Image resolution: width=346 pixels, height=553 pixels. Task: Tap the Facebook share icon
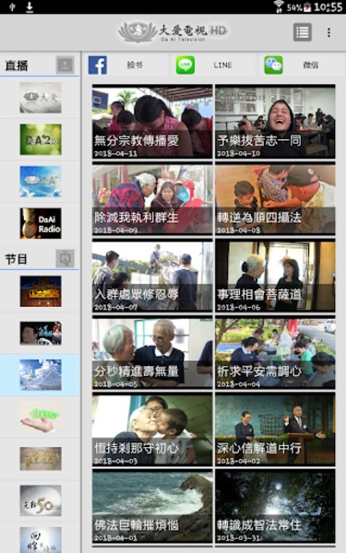pyautogui.click(x=98, y=65)
